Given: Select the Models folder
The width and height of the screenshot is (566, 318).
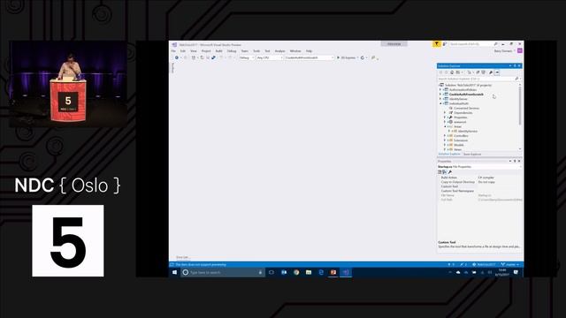Looking at the screenshot, I should [459, 145].
